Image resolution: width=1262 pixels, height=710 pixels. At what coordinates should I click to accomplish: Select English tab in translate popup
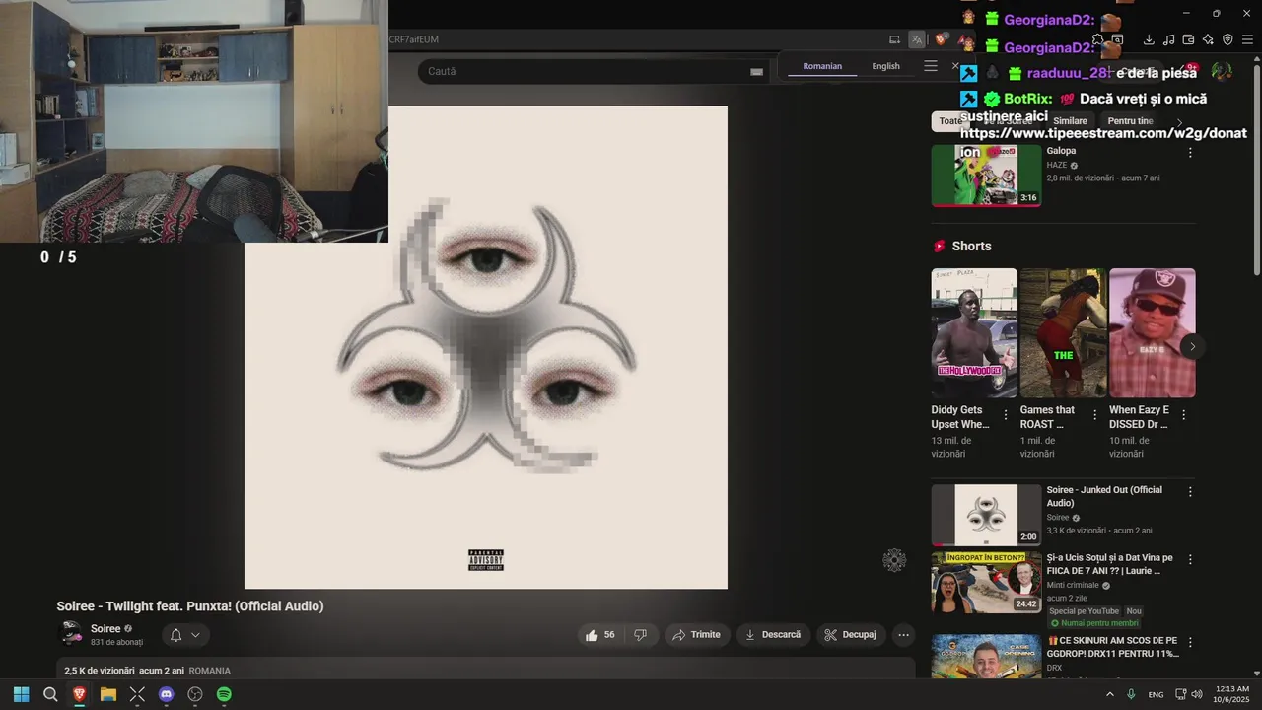coord(885,66)
